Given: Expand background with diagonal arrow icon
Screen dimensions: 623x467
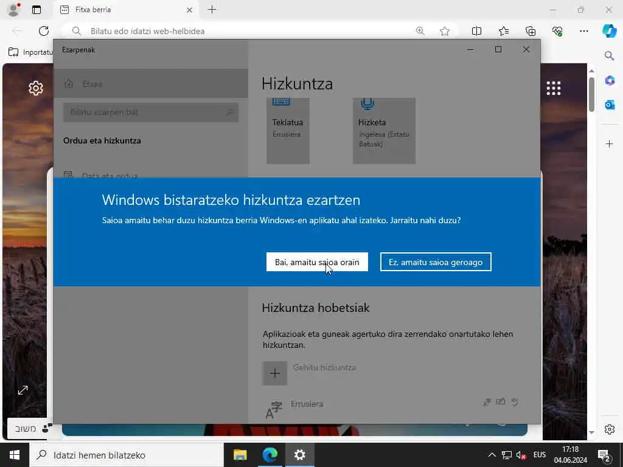Looking at the screenshot, I should 23,390.
